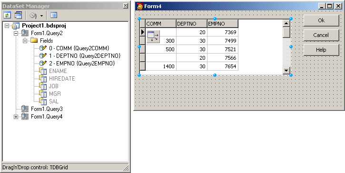345x173 pixels.
Task: Click the drag-and-drop control icon over the grid
Action: [153, 36]
